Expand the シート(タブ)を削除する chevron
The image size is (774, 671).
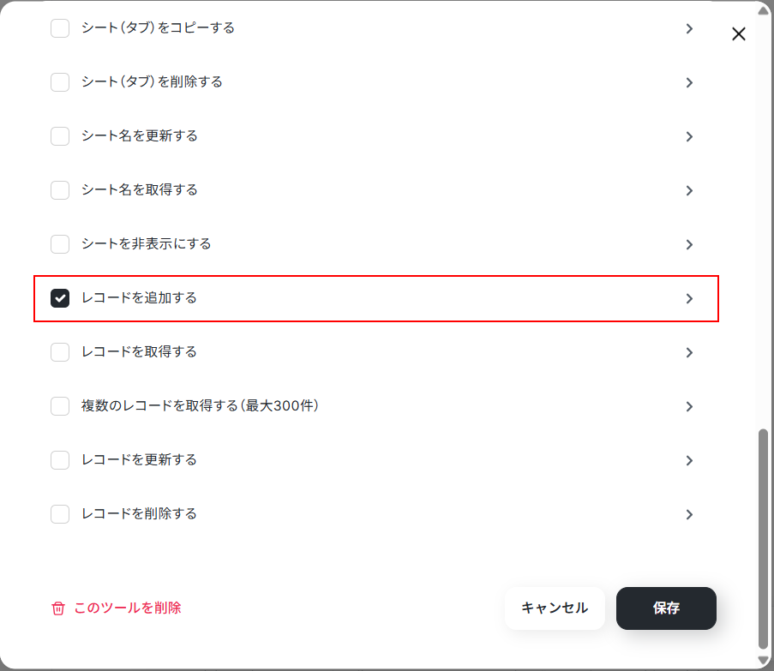690,82
